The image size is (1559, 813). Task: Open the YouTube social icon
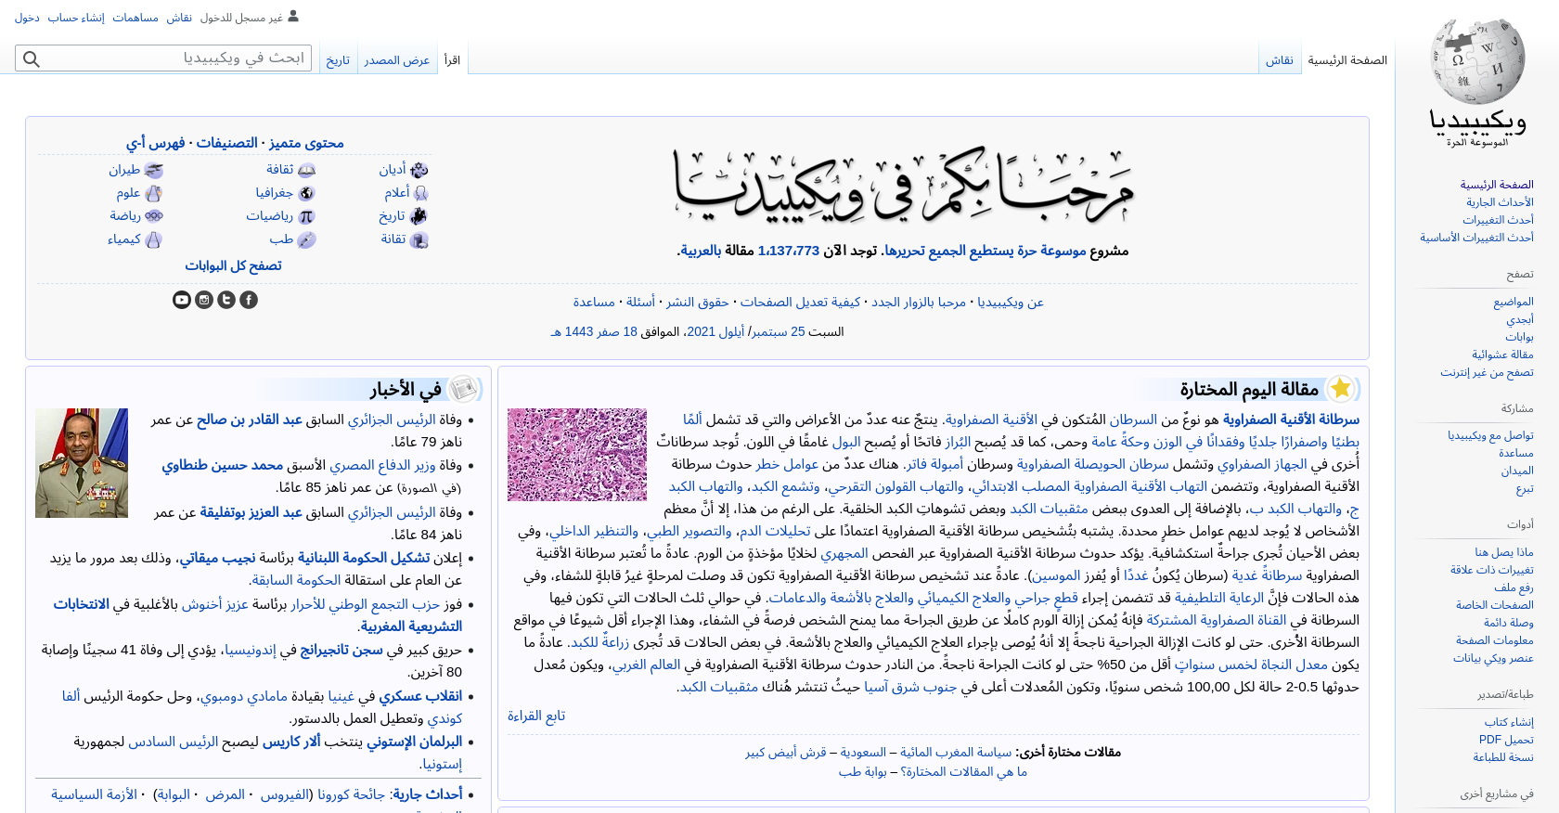182,300
